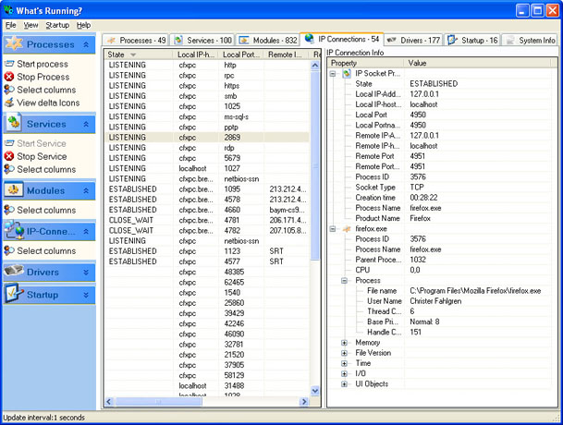The width and height of the screenshot is (563, 425).
Task: Expand the Memory node in property tree
Action: click(x=345, y=342)
